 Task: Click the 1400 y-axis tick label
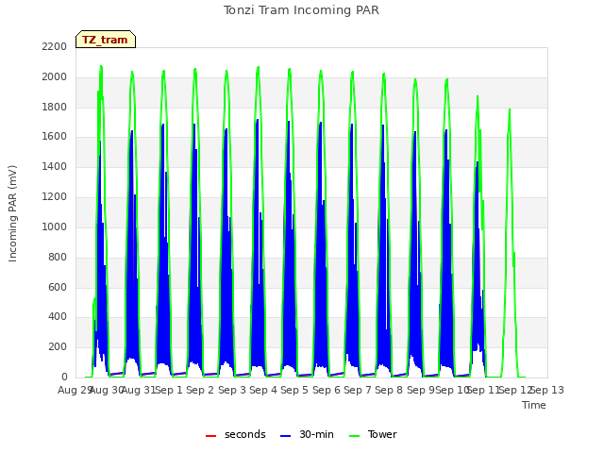pyautogui.click(x=55, y=167)
